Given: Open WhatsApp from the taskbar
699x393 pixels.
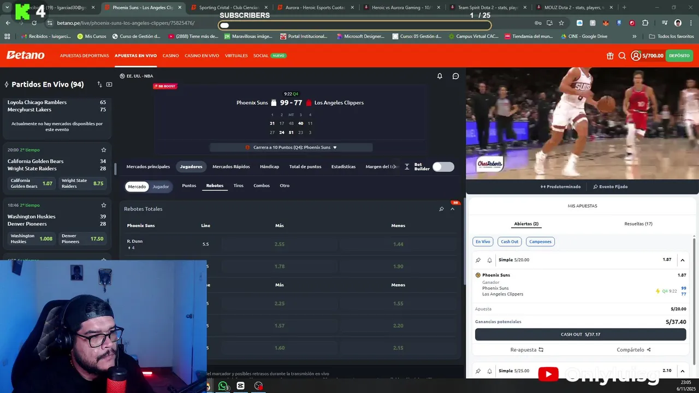Looking at the screenshot, I should coord(223,386).
